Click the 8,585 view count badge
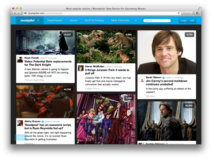This screenshot has height=159, width=212. pyautogui.click(x=128, y=35)
